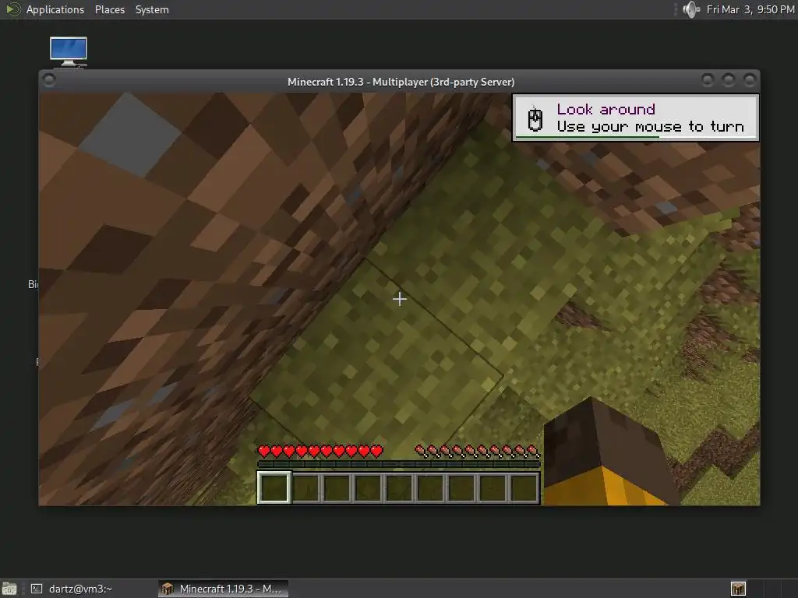Open the Places menu

coord(109,9)
